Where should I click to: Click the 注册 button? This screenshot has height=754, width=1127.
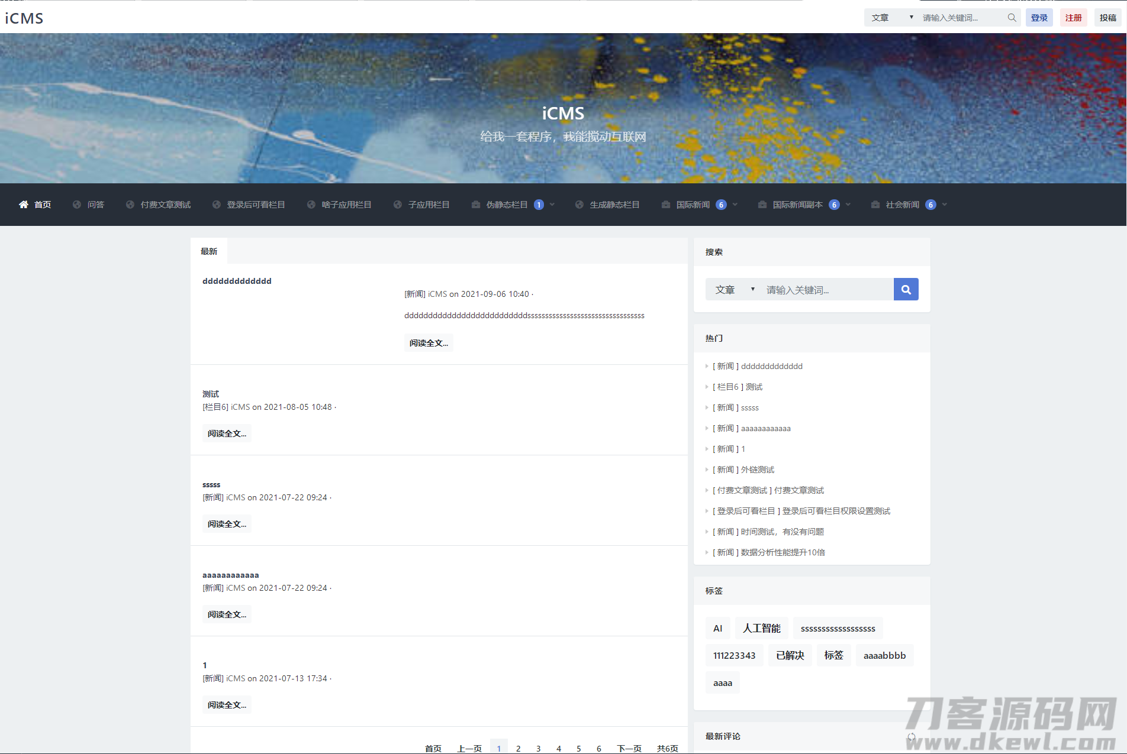tap(1073, 17)
